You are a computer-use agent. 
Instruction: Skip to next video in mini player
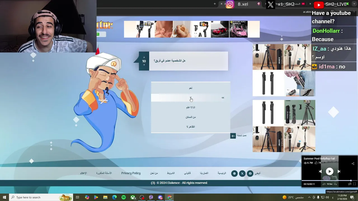339,171
